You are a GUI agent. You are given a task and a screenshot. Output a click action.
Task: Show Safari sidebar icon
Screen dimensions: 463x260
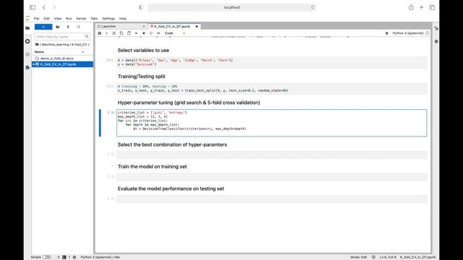[x=33, y=7]
